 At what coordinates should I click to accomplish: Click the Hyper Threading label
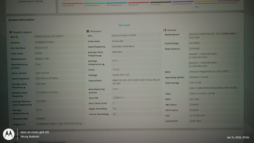coord(98,109)
